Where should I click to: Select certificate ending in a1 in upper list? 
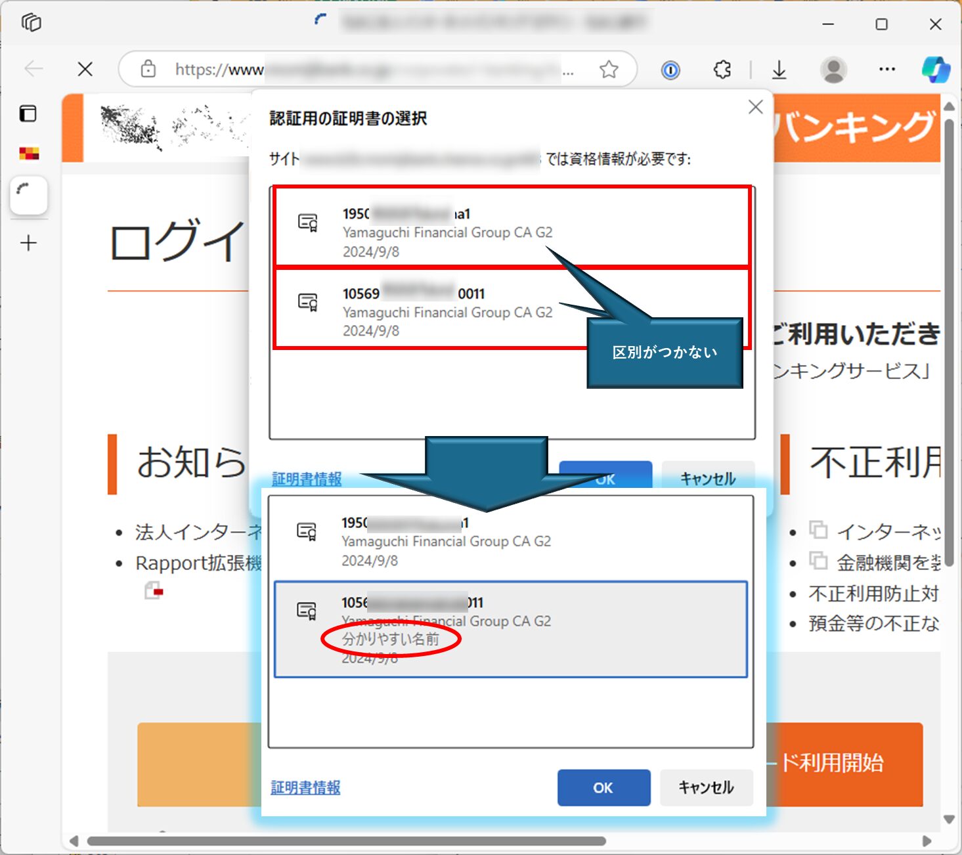(512, 227)
